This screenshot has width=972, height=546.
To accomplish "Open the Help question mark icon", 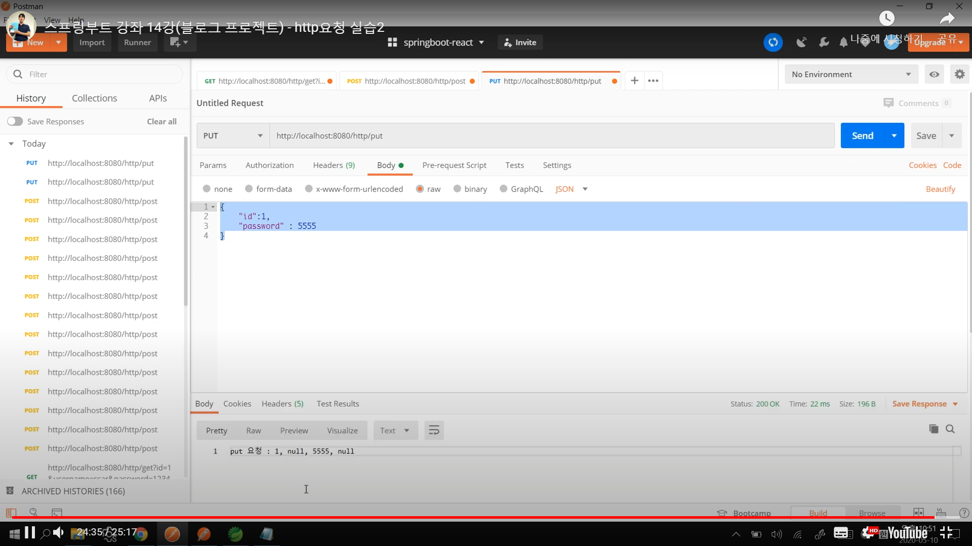I will point(964,513).
